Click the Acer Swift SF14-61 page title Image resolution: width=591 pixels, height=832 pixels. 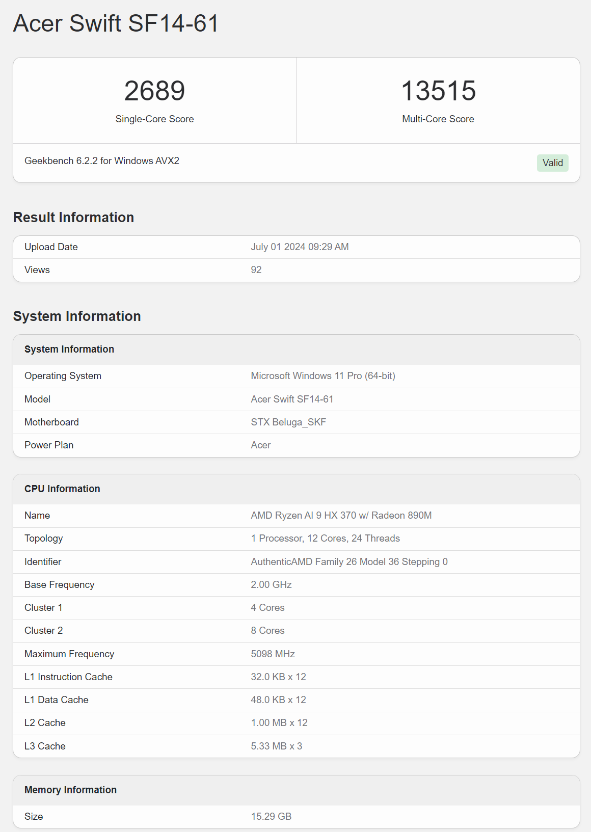(116, 23)
